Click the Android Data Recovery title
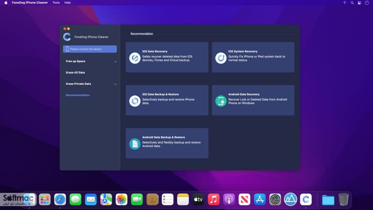 pyautogui.click(x=244, y=94)
